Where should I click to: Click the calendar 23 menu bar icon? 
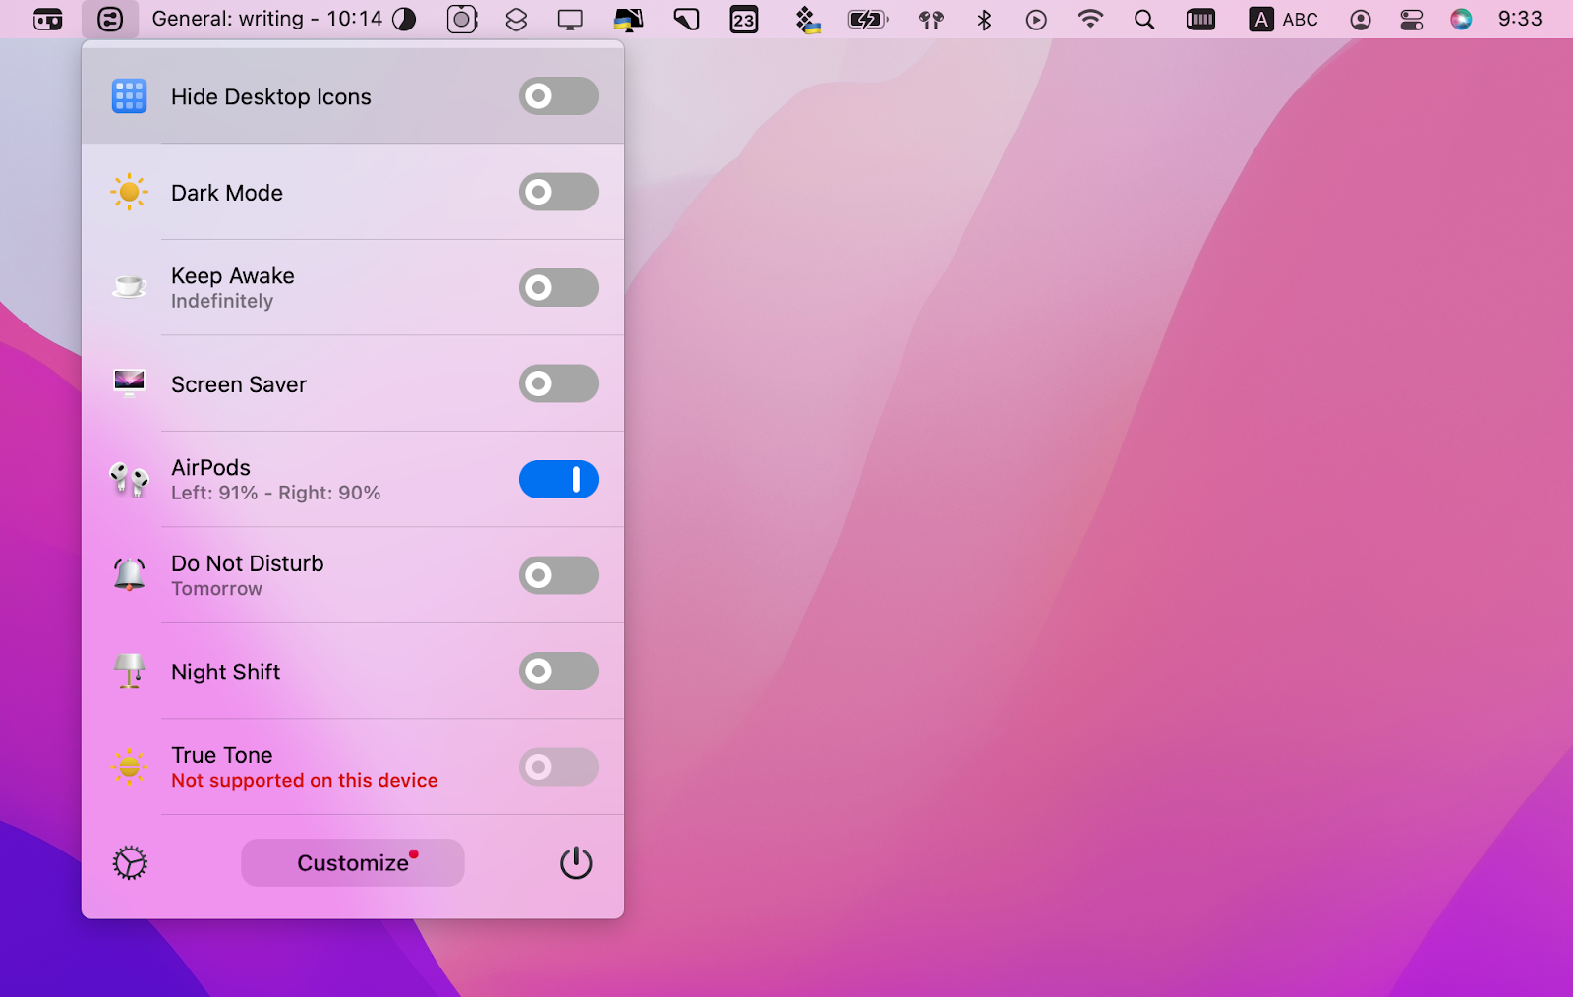point(744,20)
